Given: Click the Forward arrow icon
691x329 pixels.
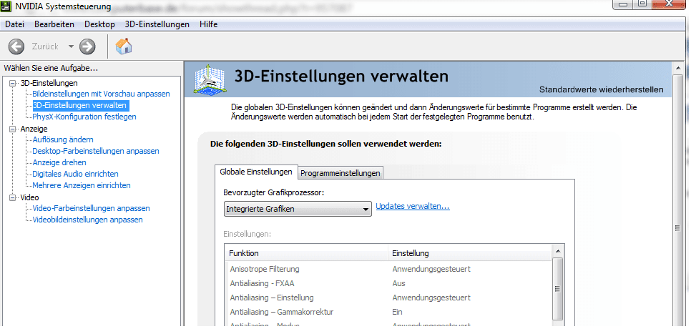Looking at the screenshot, I should 87,46.
